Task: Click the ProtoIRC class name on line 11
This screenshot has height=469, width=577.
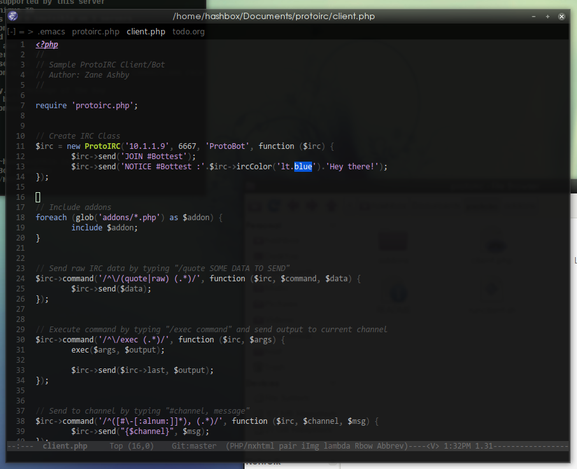Action: 103,146
